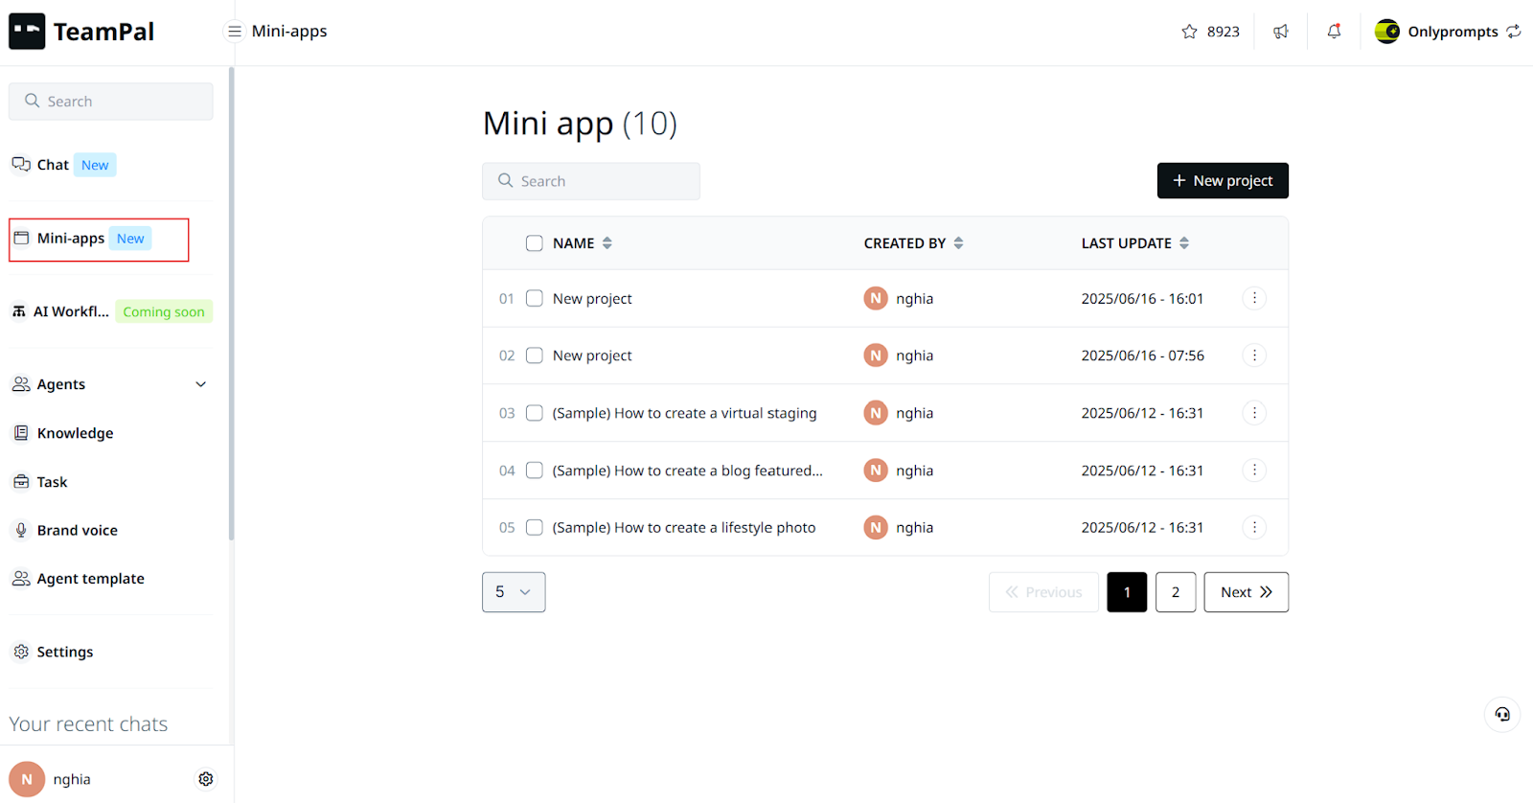This screenshot has height=803, width=1533.
Task: Click the 2025/06/16 - 16:01 timestamp
Action: [x=1142, y=298]
